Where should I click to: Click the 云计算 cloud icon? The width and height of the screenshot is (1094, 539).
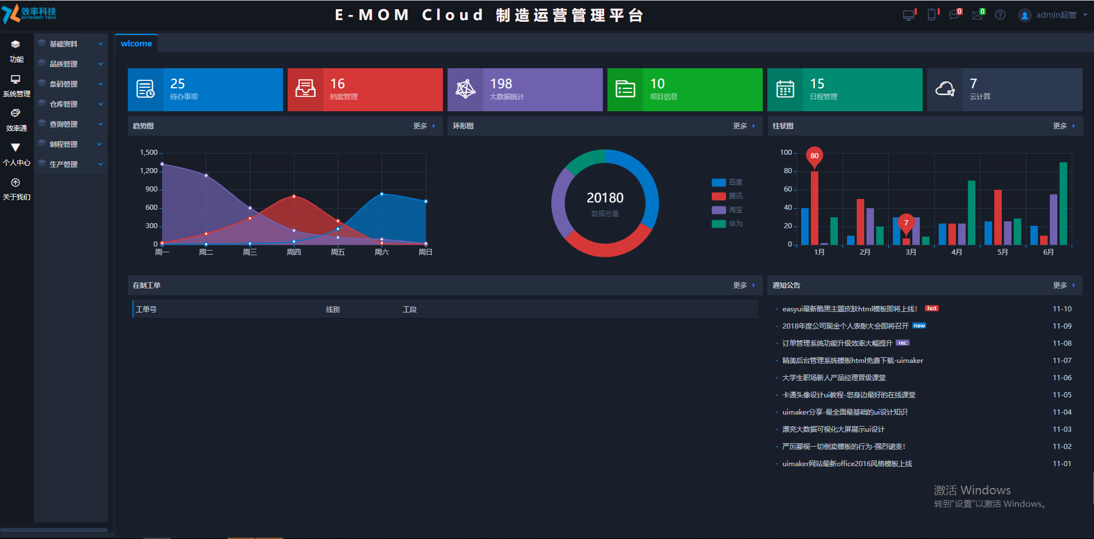pos(946,89)
